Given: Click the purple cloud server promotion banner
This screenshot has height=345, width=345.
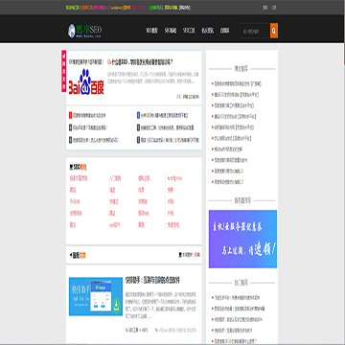Looking at the screenshot, I should pos(242,239).
